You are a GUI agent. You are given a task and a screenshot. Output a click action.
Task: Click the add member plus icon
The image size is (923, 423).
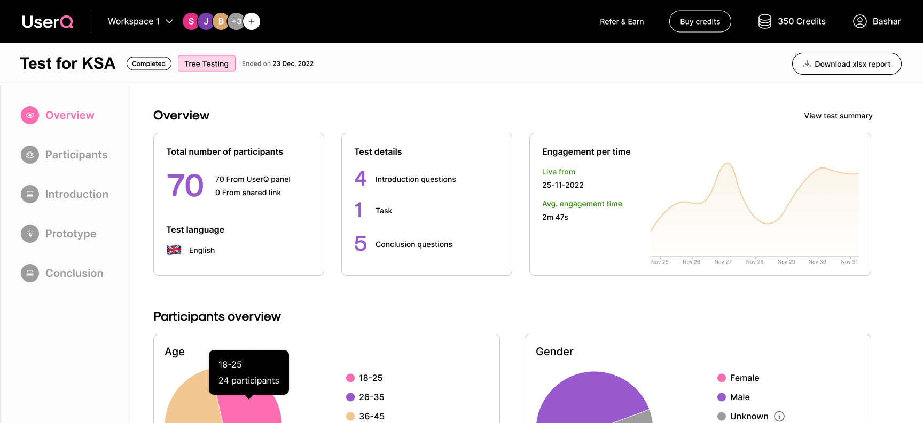click(252, 21)
